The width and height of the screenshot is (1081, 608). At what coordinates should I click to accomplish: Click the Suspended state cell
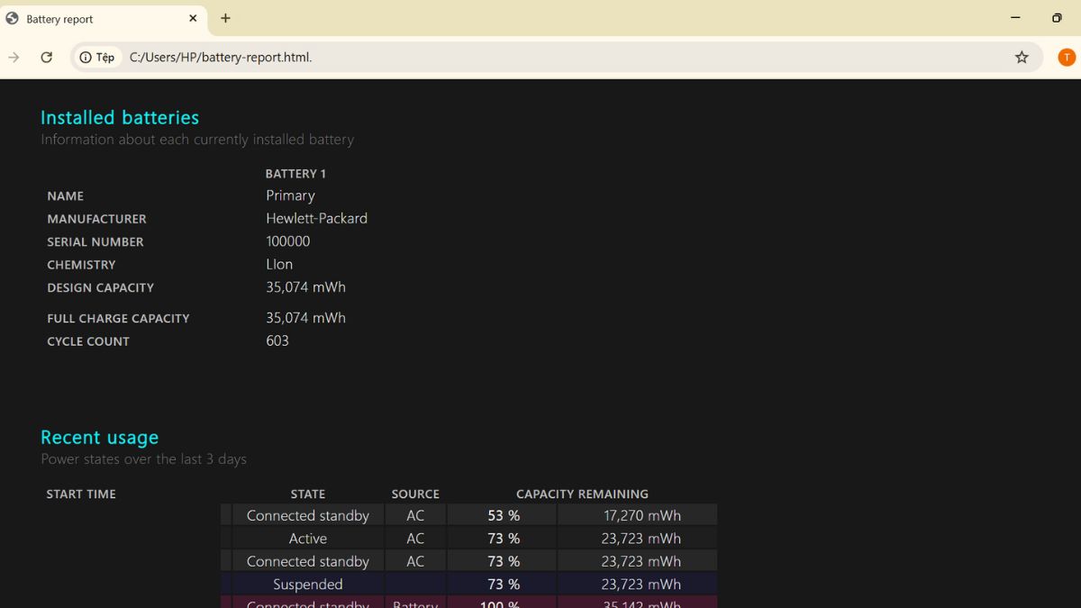(x=308, y=585)
